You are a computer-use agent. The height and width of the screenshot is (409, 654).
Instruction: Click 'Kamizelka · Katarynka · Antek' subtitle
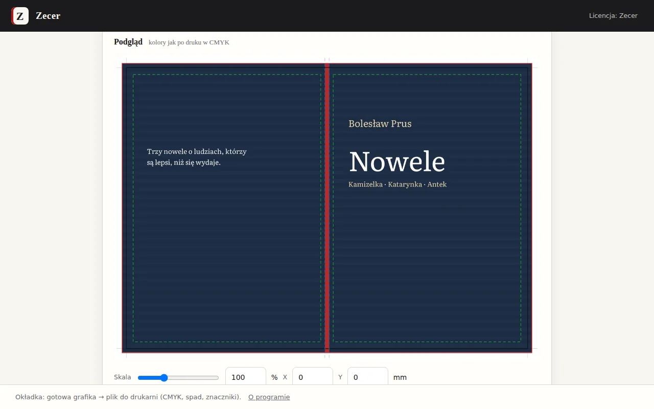click(x=398, y=185)
